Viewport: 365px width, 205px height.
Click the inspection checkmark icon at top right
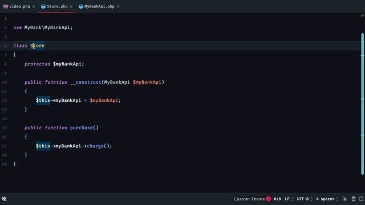click(x=362, y=15)
